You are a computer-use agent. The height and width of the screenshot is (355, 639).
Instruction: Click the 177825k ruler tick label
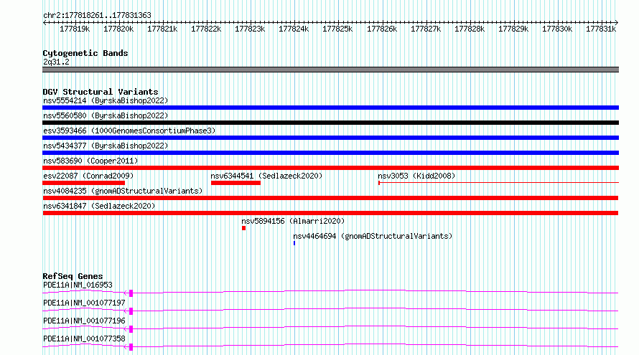tap(337, 29)
